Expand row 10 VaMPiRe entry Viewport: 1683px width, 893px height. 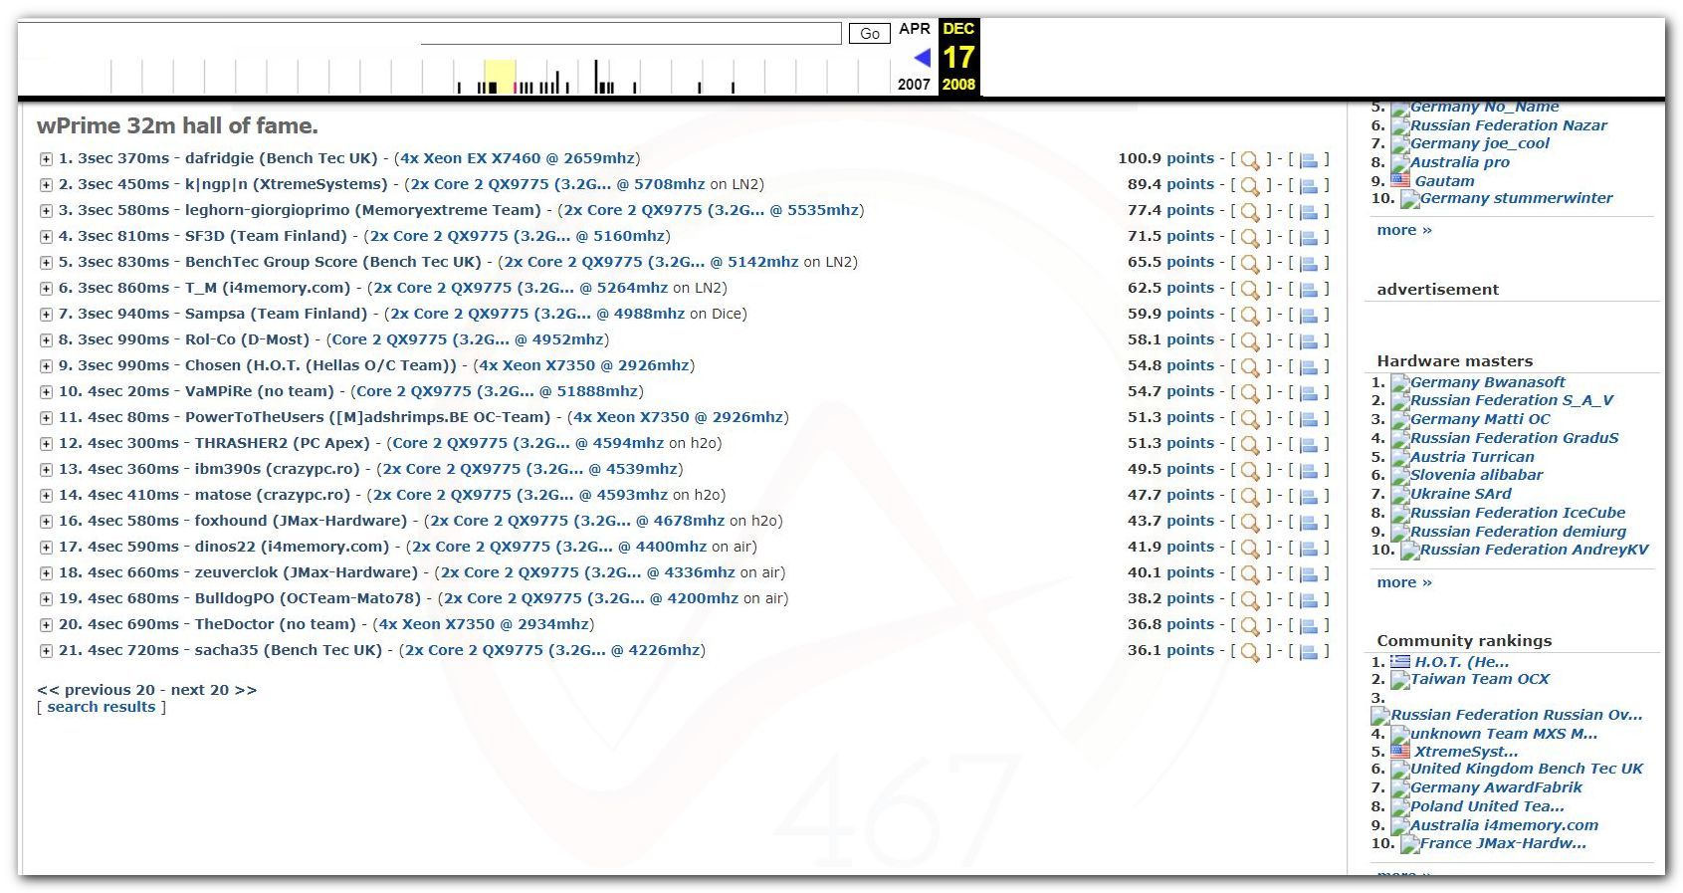click(46, 392)
